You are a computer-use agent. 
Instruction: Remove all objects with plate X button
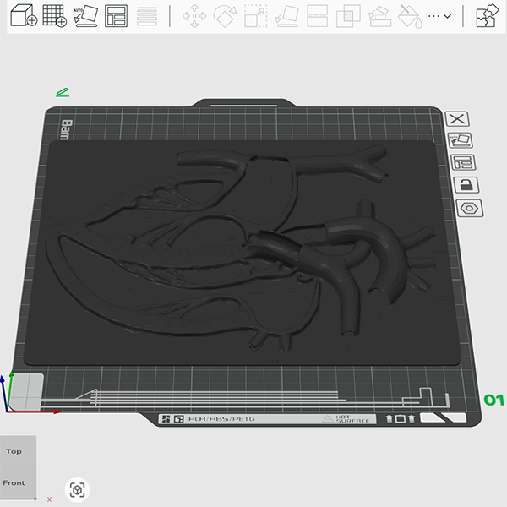point(457,119)
